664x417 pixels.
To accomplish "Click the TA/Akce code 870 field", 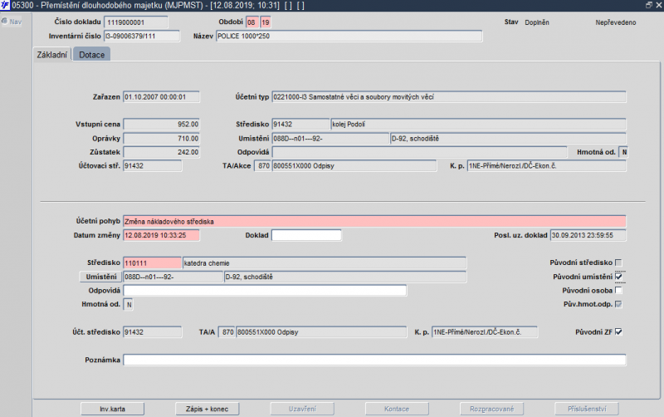I will coord(262,165).
